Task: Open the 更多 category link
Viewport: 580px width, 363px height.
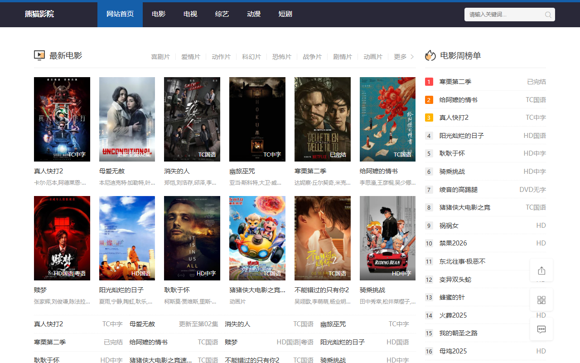Action: (x=400, y=57)
